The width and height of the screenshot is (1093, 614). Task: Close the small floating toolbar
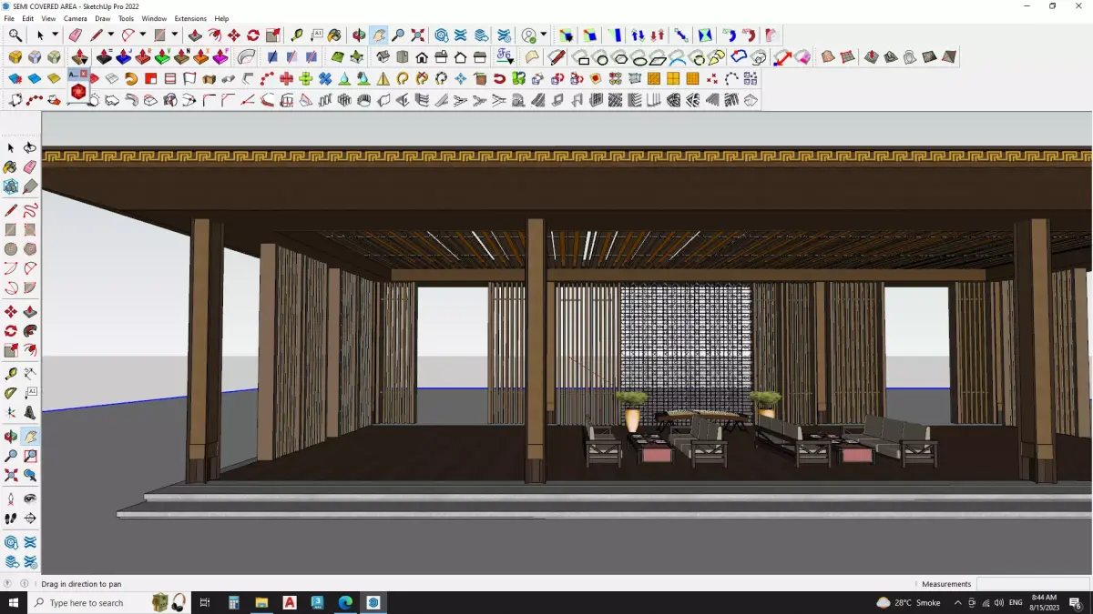click(x=85, y=74)
